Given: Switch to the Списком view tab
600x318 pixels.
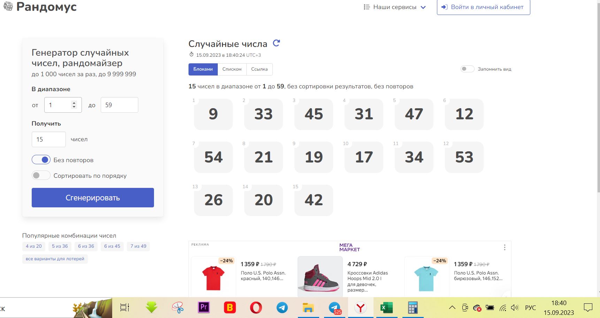Looking at the screenshot, I should 232,69.
